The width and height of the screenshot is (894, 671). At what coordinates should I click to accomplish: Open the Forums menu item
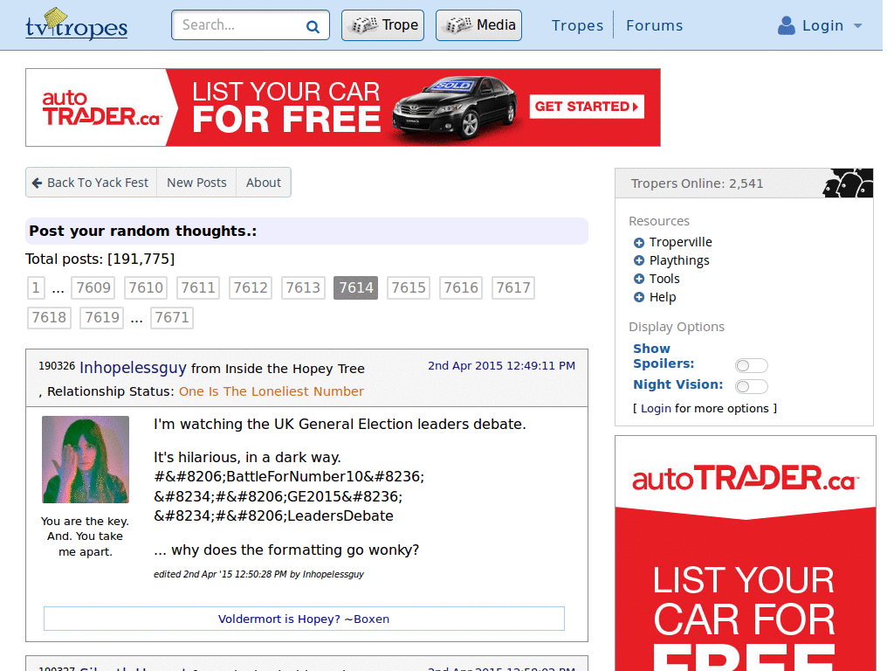(654, 25)
